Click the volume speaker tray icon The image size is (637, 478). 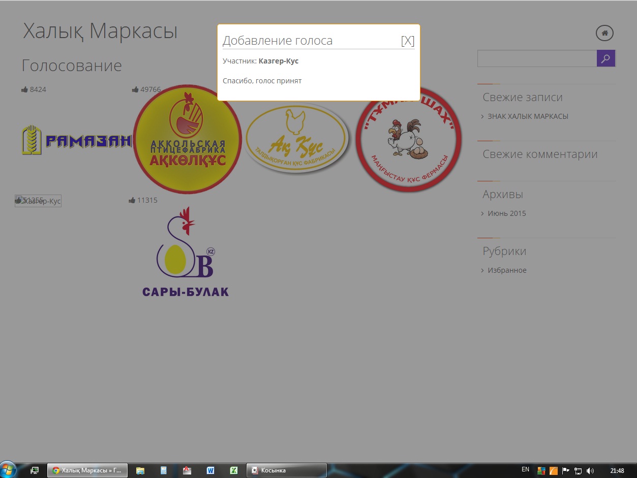[x=590, y=471]
